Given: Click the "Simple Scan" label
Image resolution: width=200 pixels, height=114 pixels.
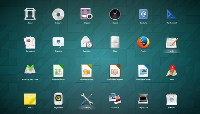Looking at the screenshot, I should click(x=143, y=108).
